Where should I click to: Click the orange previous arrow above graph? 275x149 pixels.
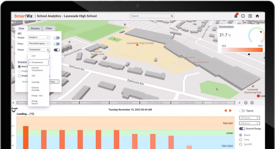point(225,111)
